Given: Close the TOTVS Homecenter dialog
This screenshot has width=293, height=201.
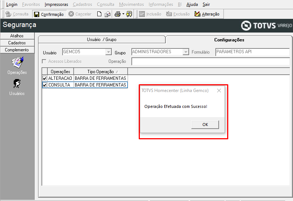Looking at the screenshot, I should click(x=219, y=91).
